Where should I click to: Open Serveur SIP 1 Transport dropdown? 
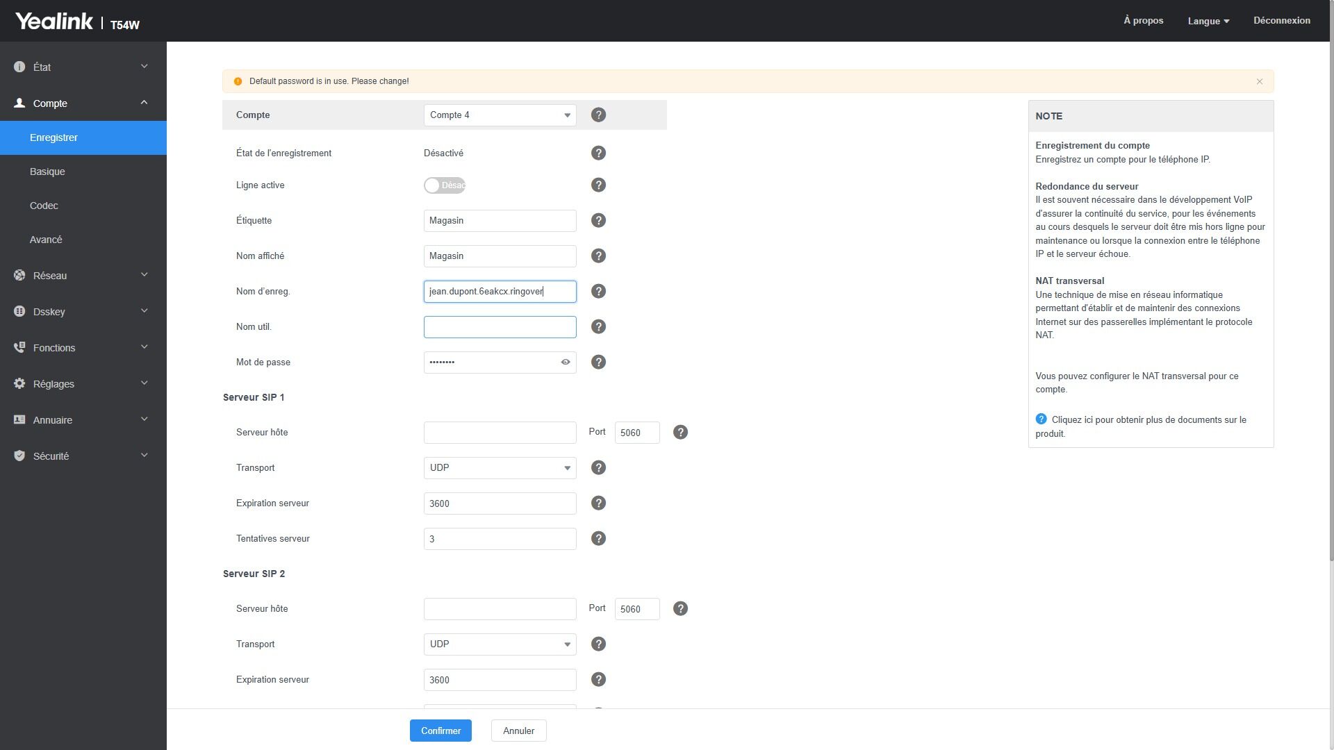(500, 467)
